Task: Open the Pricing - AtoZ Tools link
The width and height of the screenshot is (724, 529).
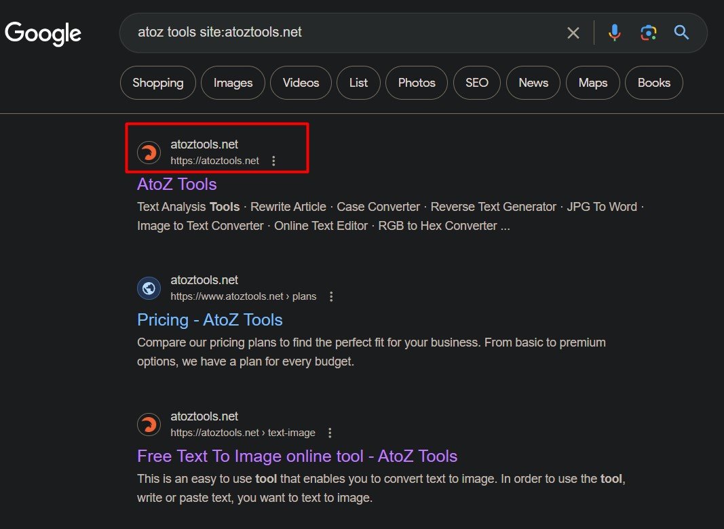Action: [x=210, y=320]
